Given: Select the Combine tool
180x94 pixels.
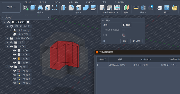Looking at the screenshot, I should coord(86,8).
